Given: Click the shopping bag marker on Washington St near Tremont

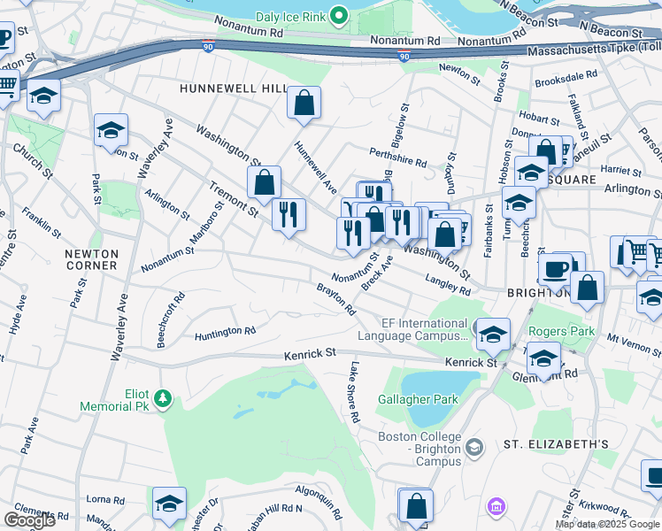Looking at the screenshot, I should tap(265, 183).
